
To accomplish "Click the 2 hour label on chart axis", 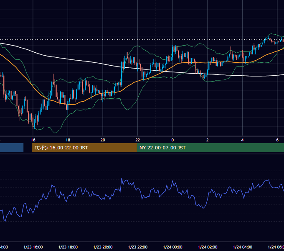I will [x=208, y=140].
